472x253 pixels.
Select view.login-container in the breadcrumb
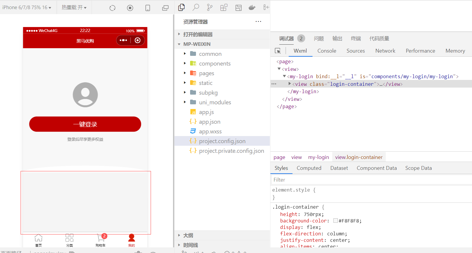point(359,157)
